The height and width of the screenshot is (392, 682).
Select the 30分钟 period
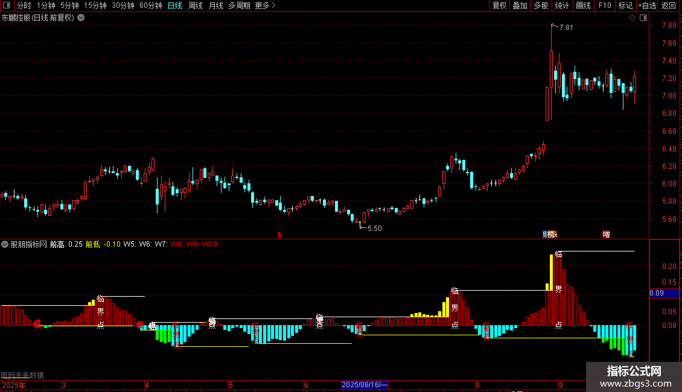(x=123, y=5)
